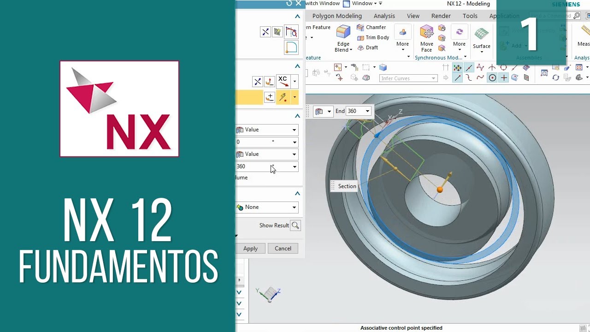Toggle the Existing Point plus-sign snap
Screen dimensions: 590x332
(x=504, y=78)
